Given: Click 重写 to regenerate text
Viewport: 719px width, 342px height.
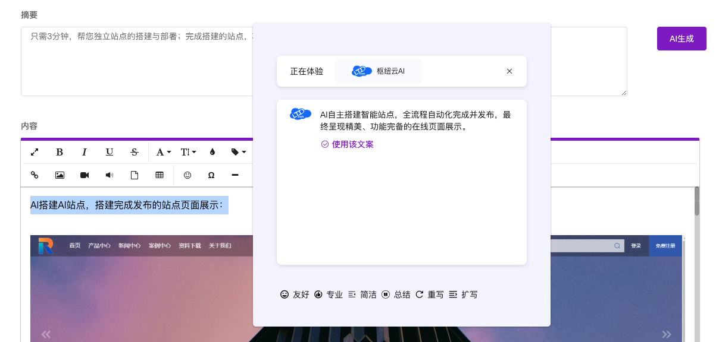Looking at the screenshot, I should pyautogui.click(x=430, y=294).
